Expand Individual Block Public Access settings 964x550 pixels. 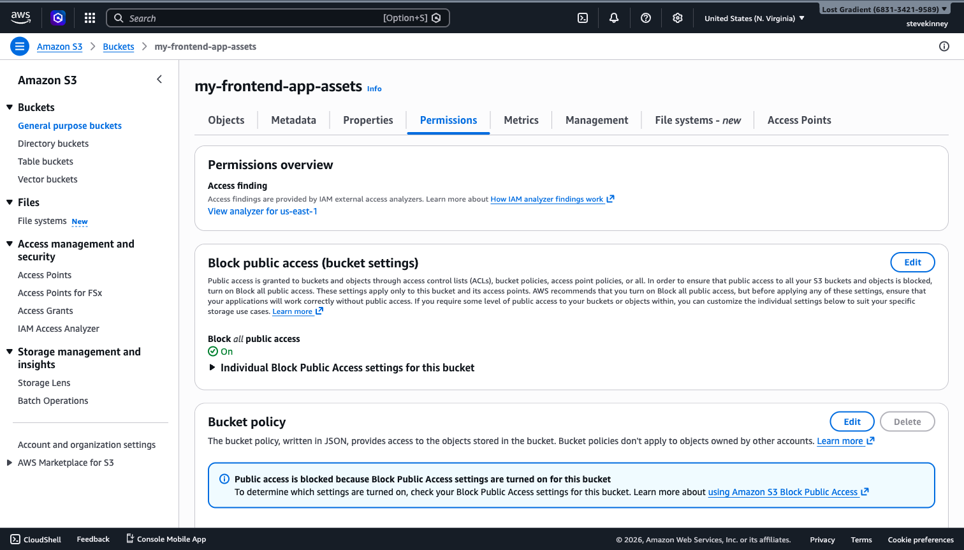click(212, 368)
